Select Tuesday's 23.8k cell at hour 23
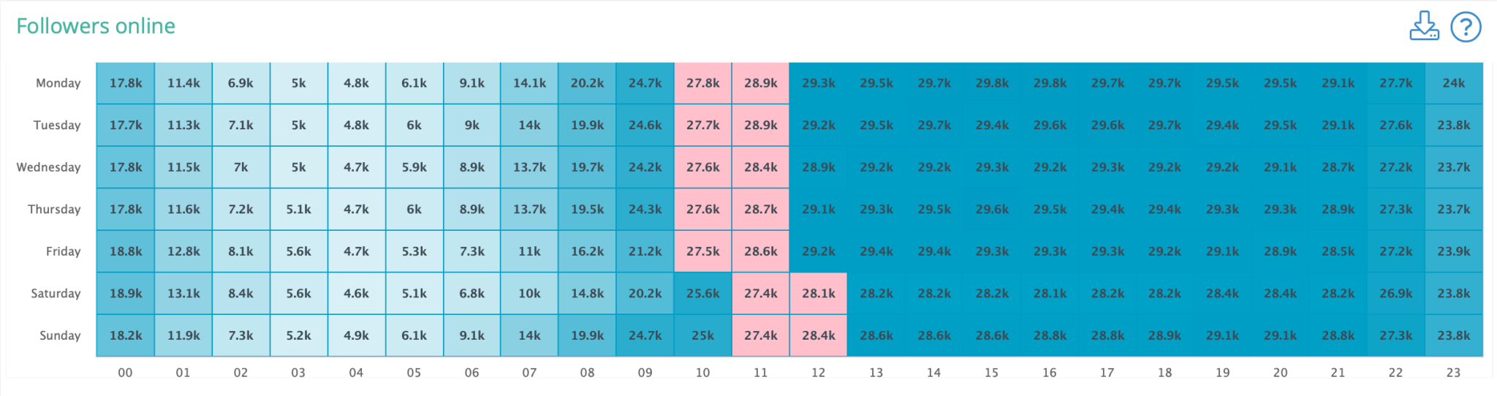 (x=1453, y=126)
